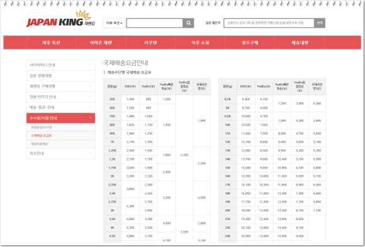Collapse the 수수료/비용 안내 sidebar section

click(x=61, y=118)
